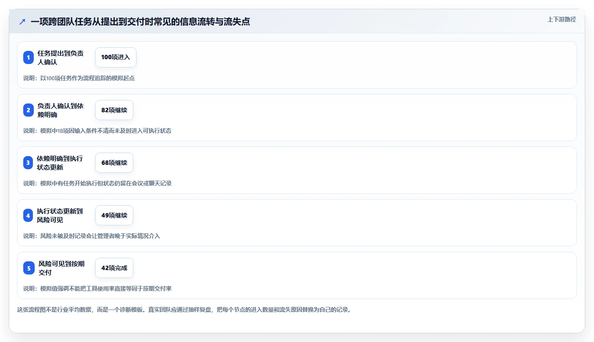The image size is (594, 342).
Task: Click the '100项进入' pill
Action: click(x=116, y=57)
